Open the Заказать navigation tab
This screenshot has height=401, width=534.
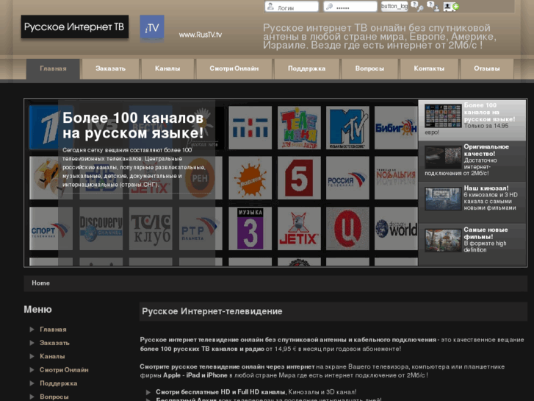pos(110,68)
